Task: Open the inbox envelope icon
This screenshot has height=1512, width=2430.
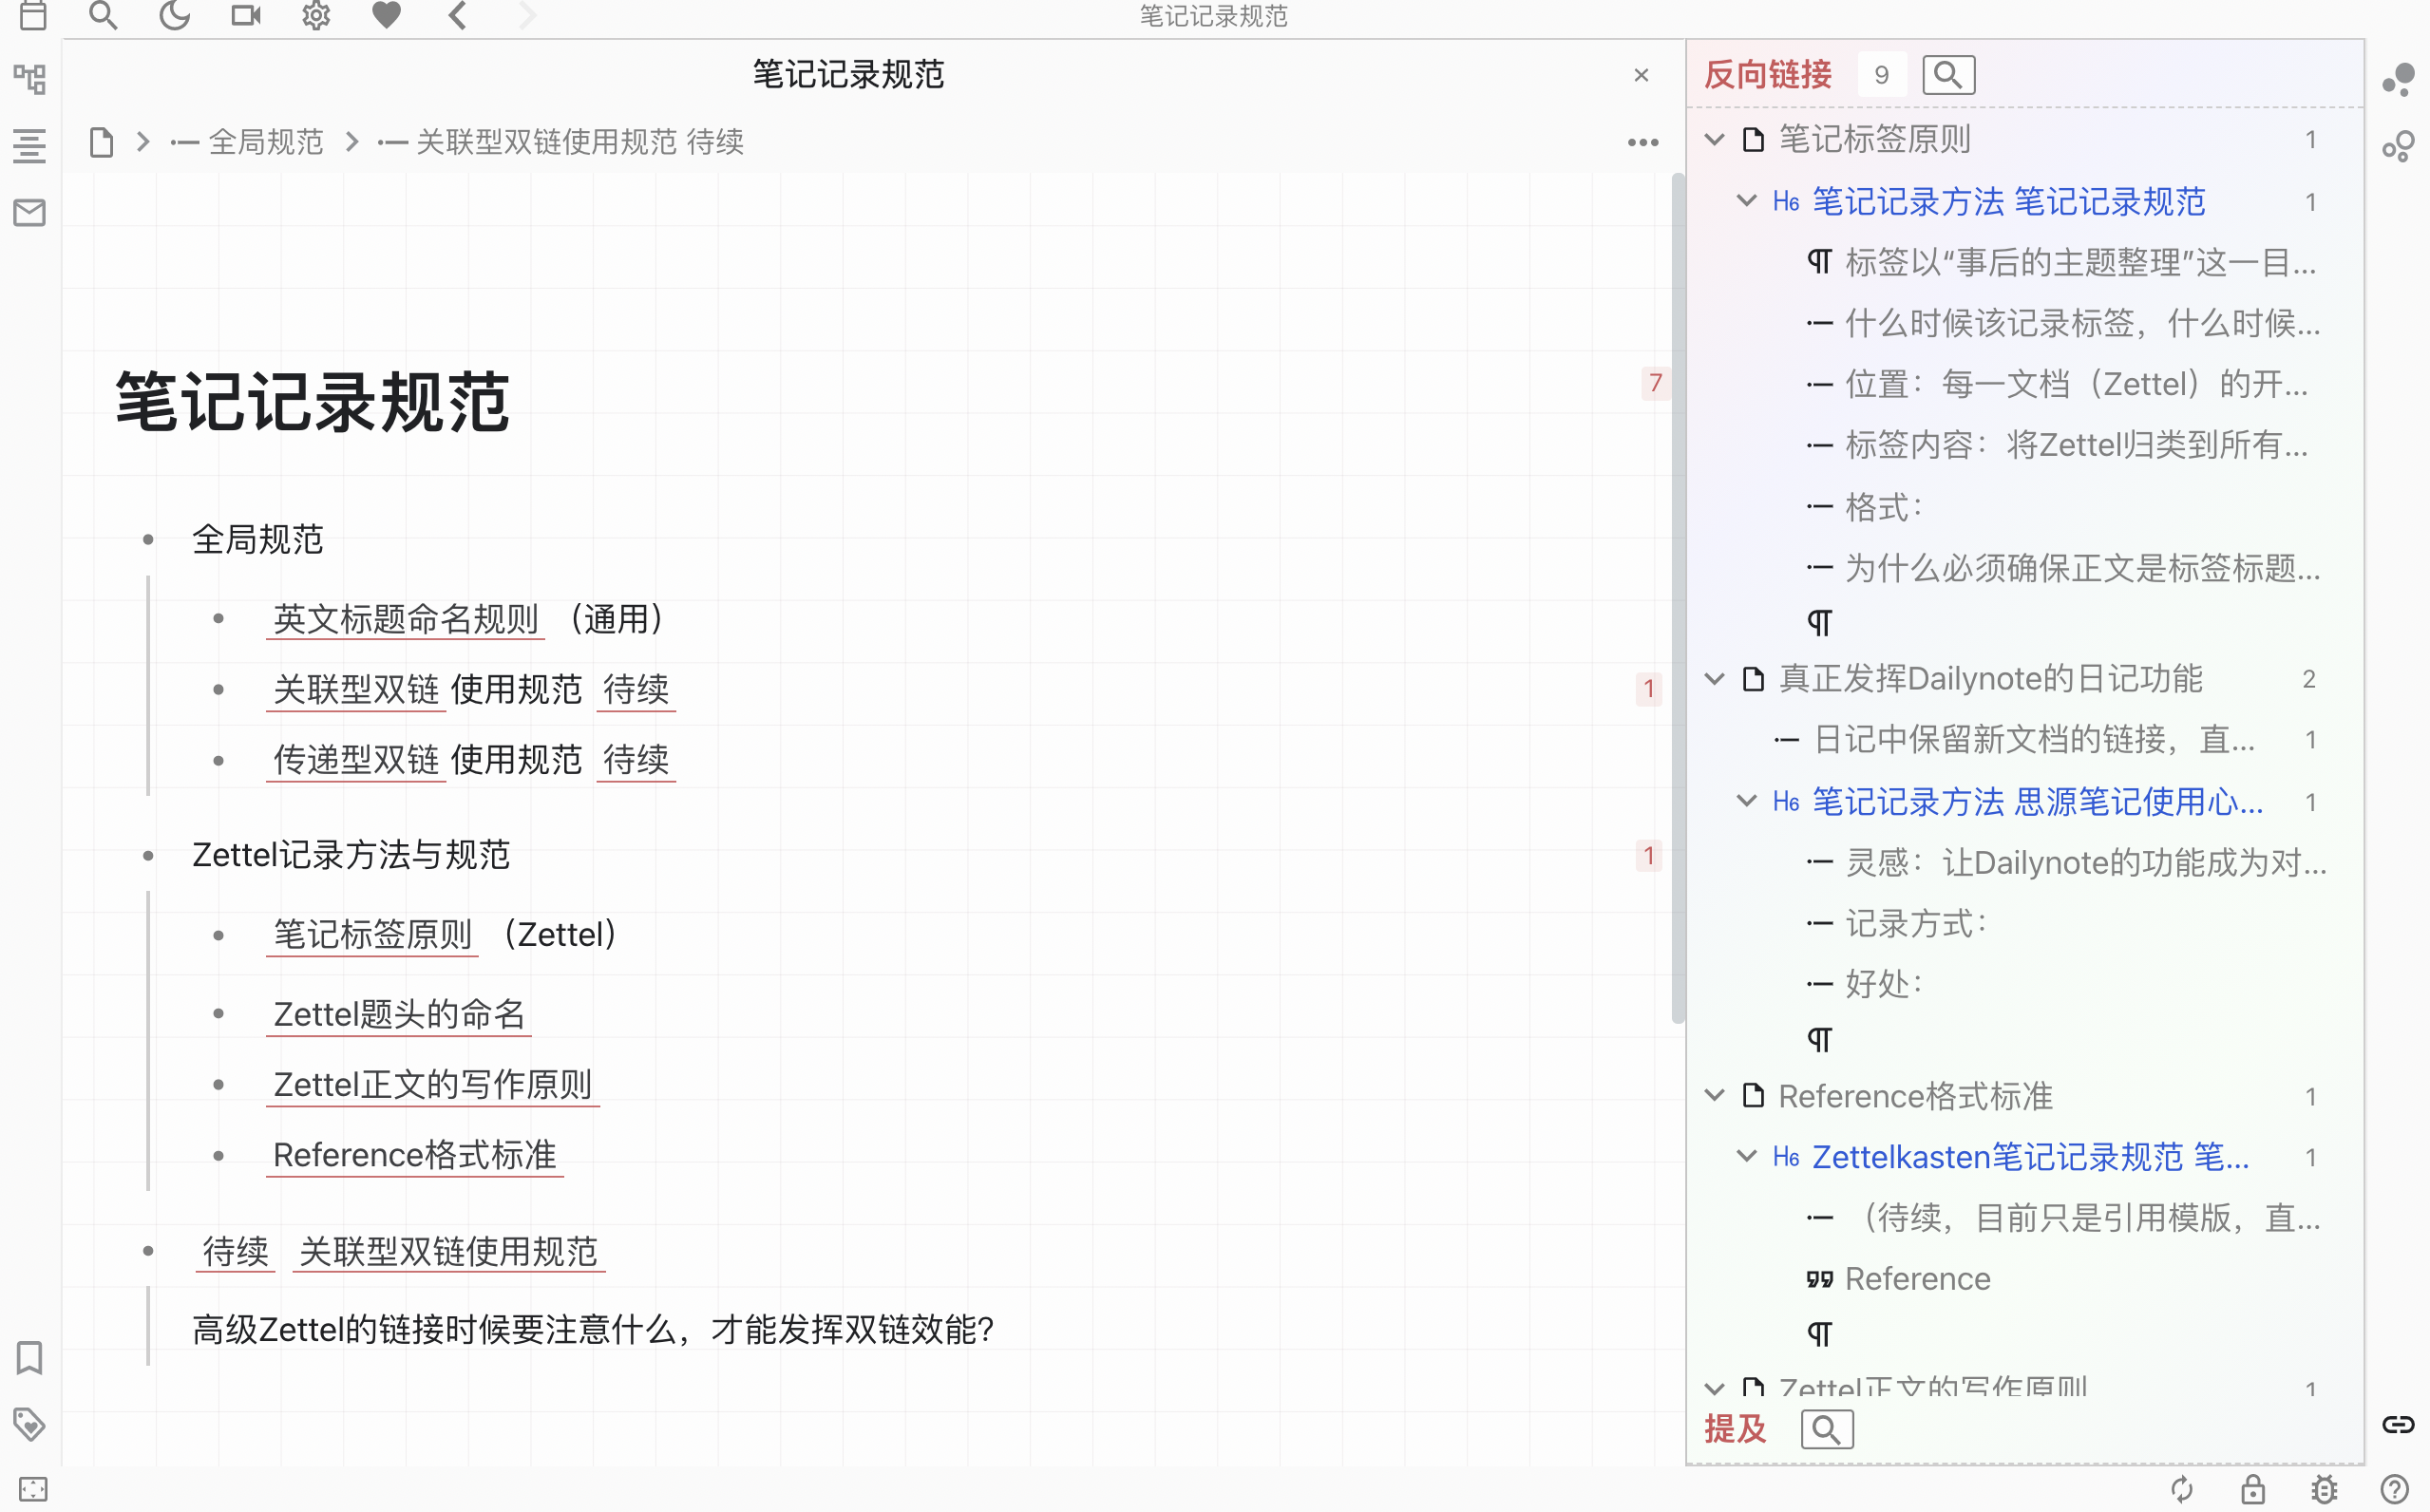Action: point(30,212)
